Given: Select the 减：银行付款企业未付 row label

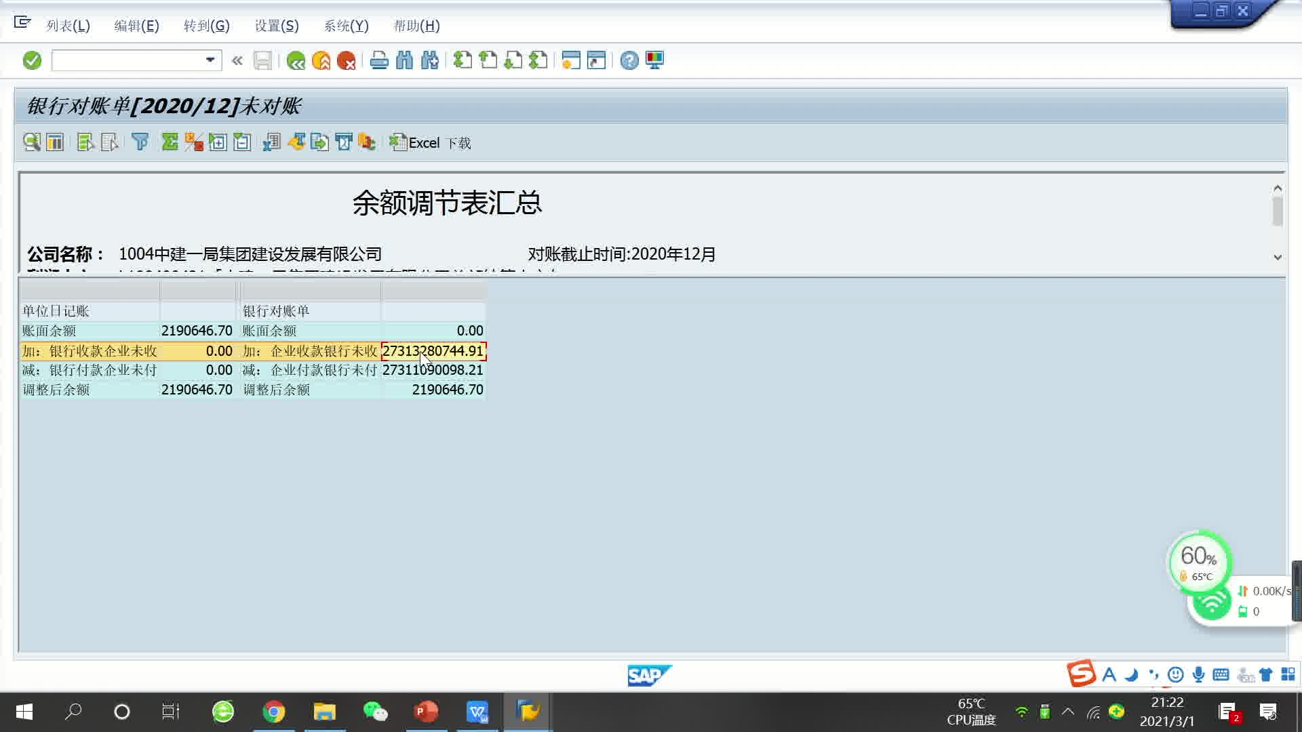Looking at the screenshot, I should [x=90, y=370].
